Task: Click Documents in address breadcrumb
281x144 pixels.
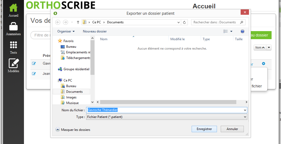Action: coord(115,22)
